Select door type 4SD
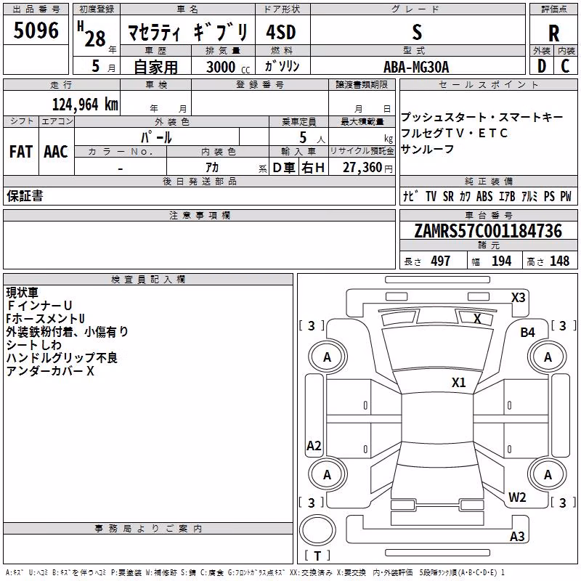The height and width of the screenshot is (581, 581). pos(281,32)
